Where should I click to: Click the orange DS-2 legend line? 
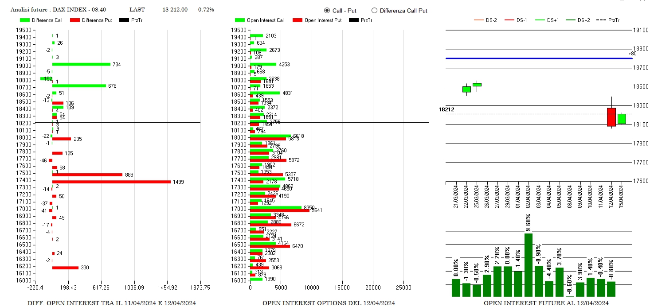[x=479, y=20]
